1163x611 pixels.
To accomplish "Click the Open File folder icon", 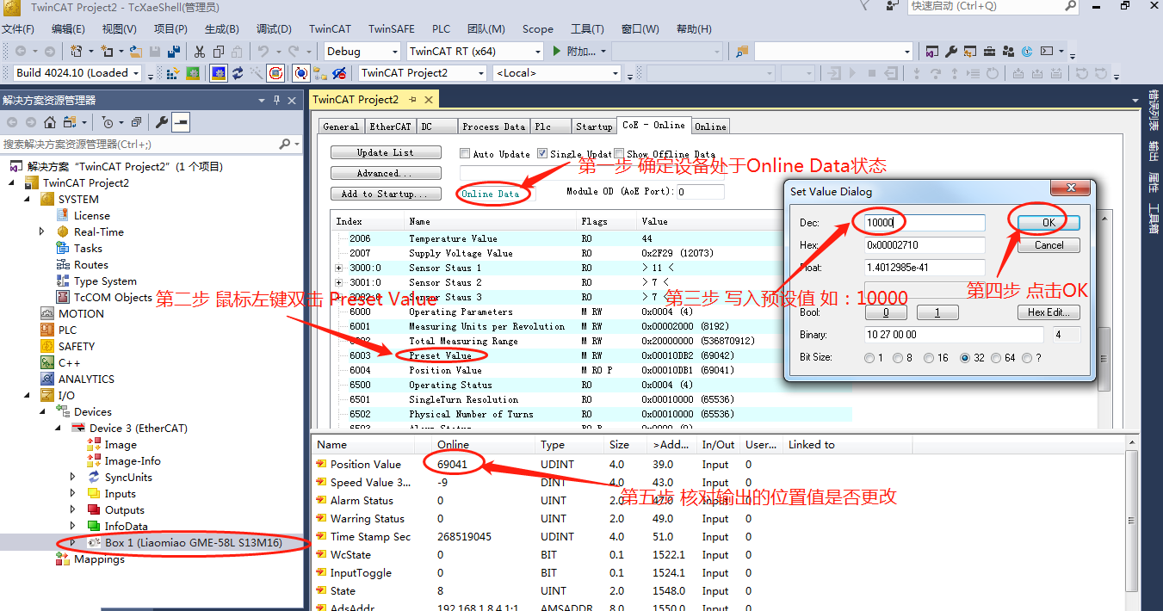I will coord(136,52).
